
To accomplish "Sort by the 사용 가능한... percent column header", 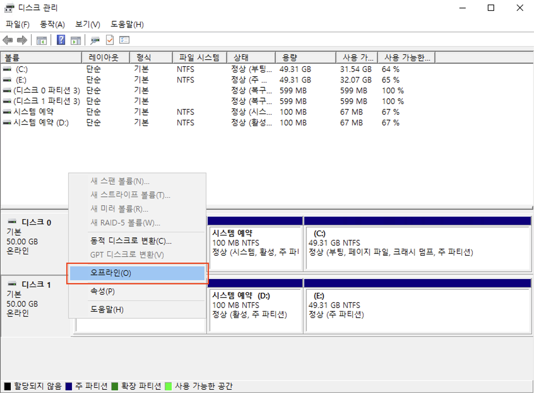I will point(406,58).
